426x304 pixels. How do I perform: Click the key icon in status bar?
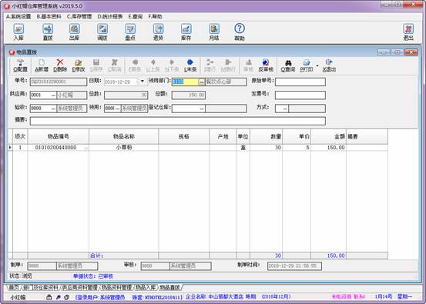click(58, 297)
